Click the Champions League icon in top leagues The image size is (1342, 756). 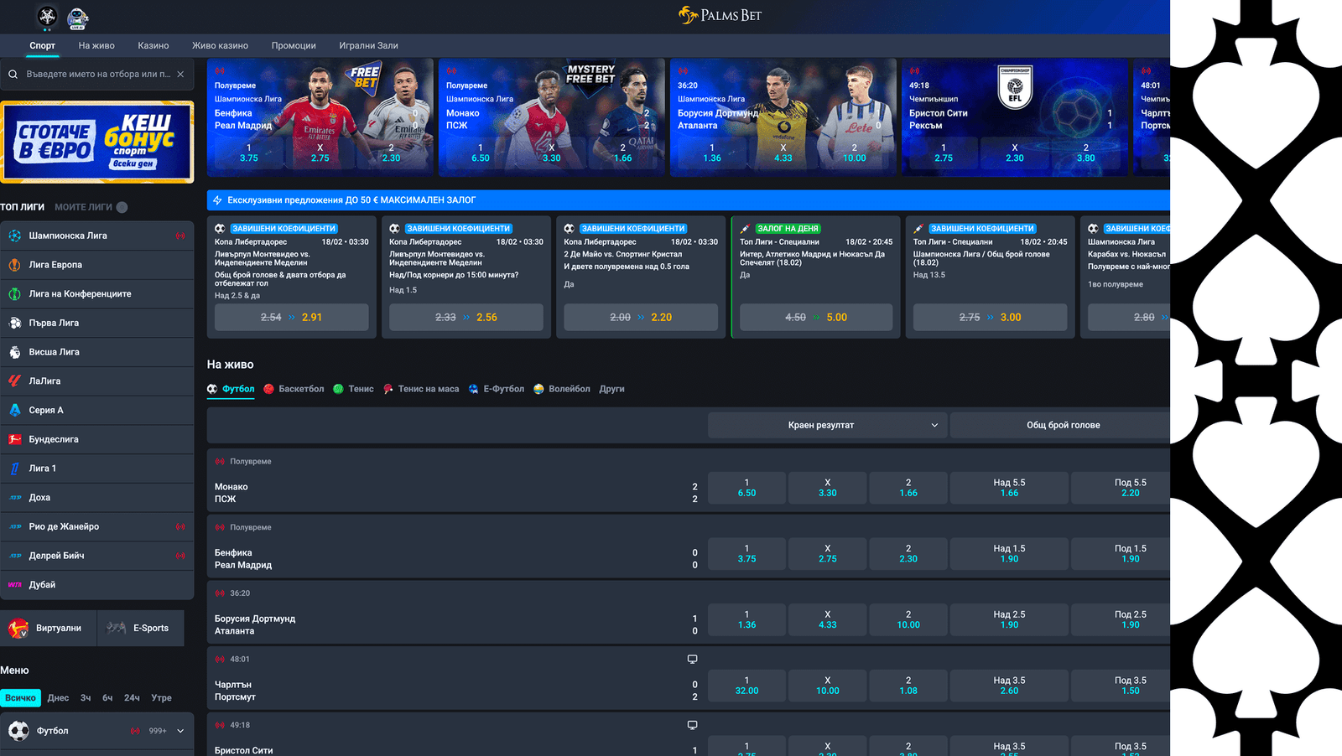[x=15, y=236]
